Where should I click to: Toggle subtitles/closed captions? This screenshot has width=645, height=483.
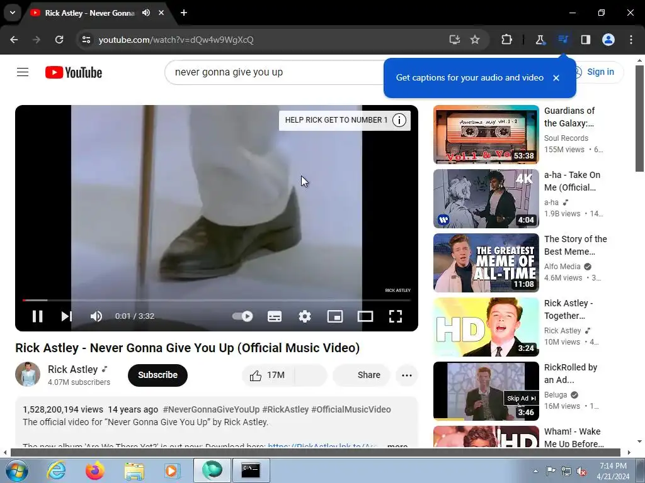click(x=275, y=316)
